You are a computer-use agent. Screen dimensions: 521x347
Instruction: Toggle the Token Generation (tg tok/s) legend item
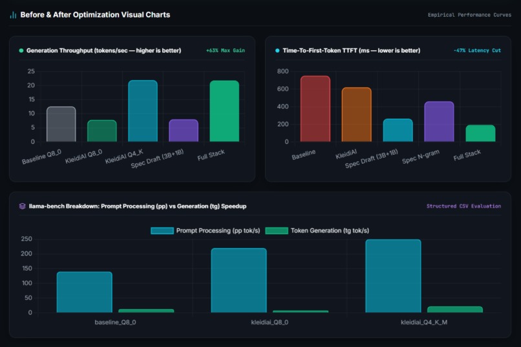[x=317, y=231]
